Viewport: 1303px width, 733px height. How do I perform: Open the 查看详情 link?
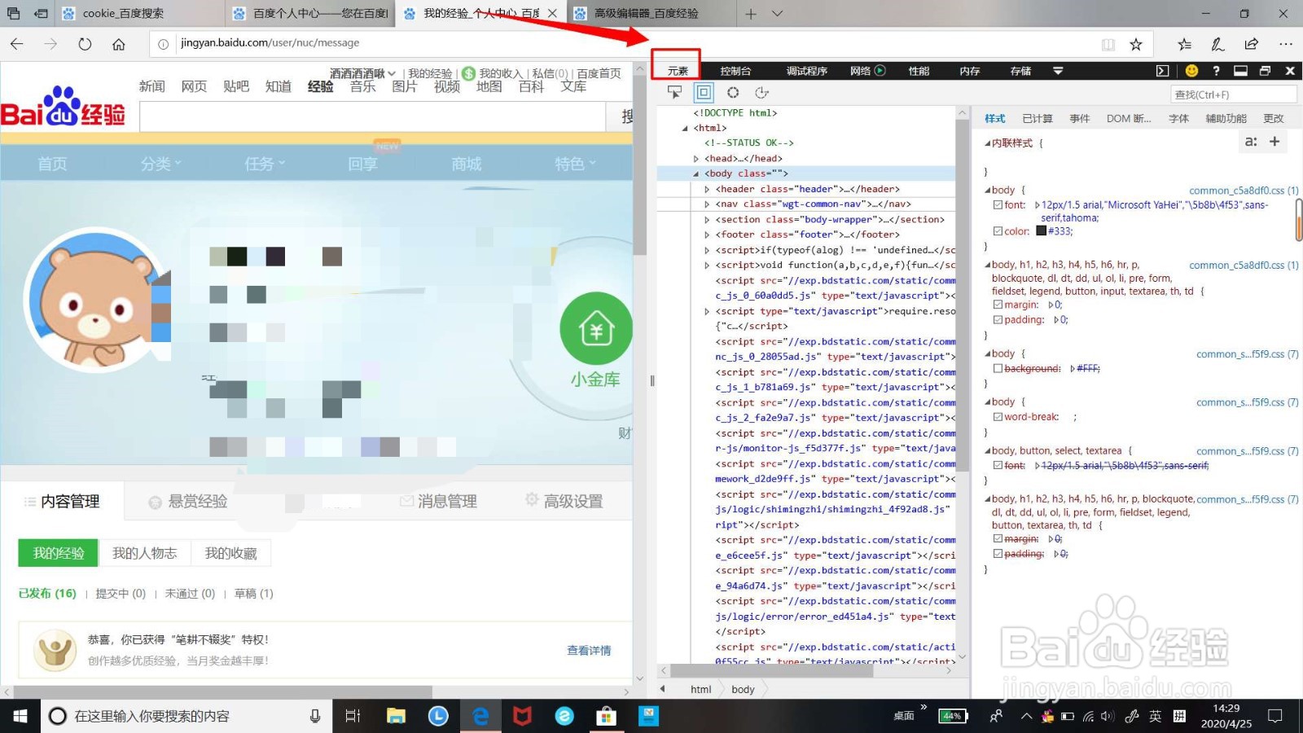click(589, 651)
